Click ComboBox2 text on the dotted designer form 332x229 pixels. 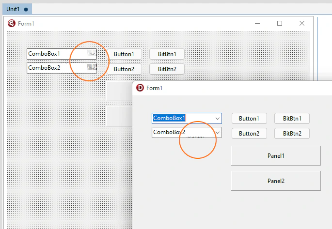(44, 68)
